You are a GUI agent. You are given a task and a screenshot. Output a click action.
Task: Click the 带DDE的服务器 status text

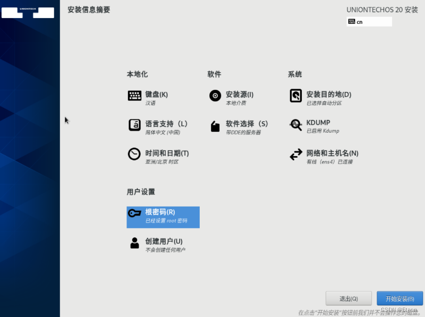coord(243,132)
